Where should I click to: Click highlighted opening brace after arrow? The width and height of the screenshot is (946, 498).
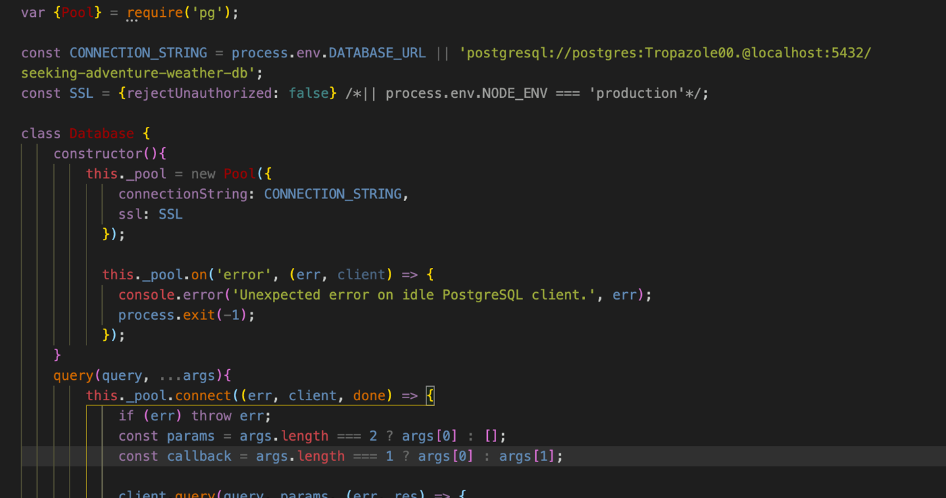point(430,396)
